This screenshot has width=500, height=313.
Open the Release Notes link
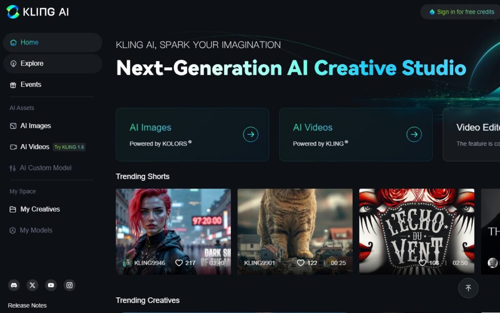(27, 305)
